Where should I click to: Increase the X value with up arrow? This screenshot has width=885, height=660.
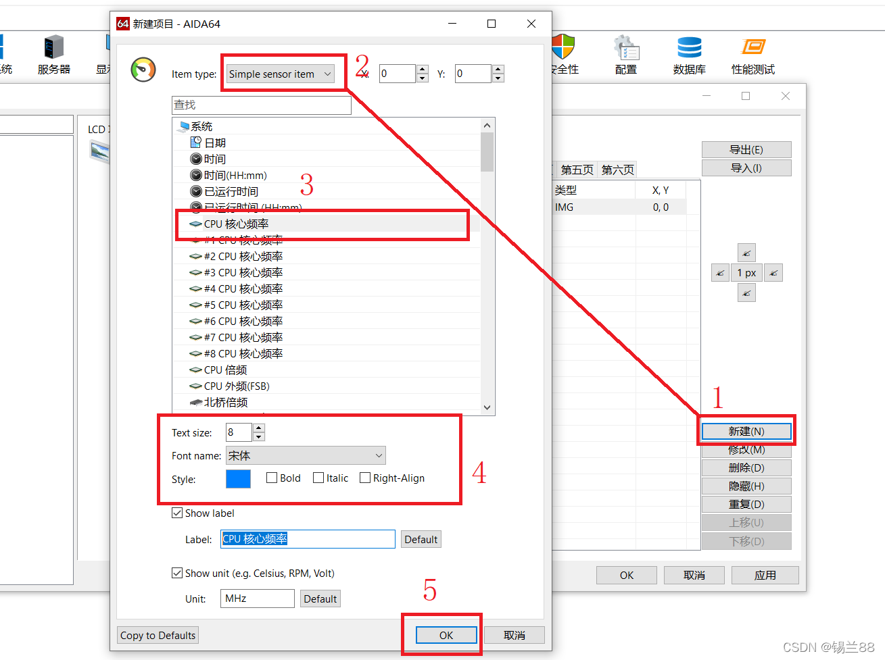point(423,69)
